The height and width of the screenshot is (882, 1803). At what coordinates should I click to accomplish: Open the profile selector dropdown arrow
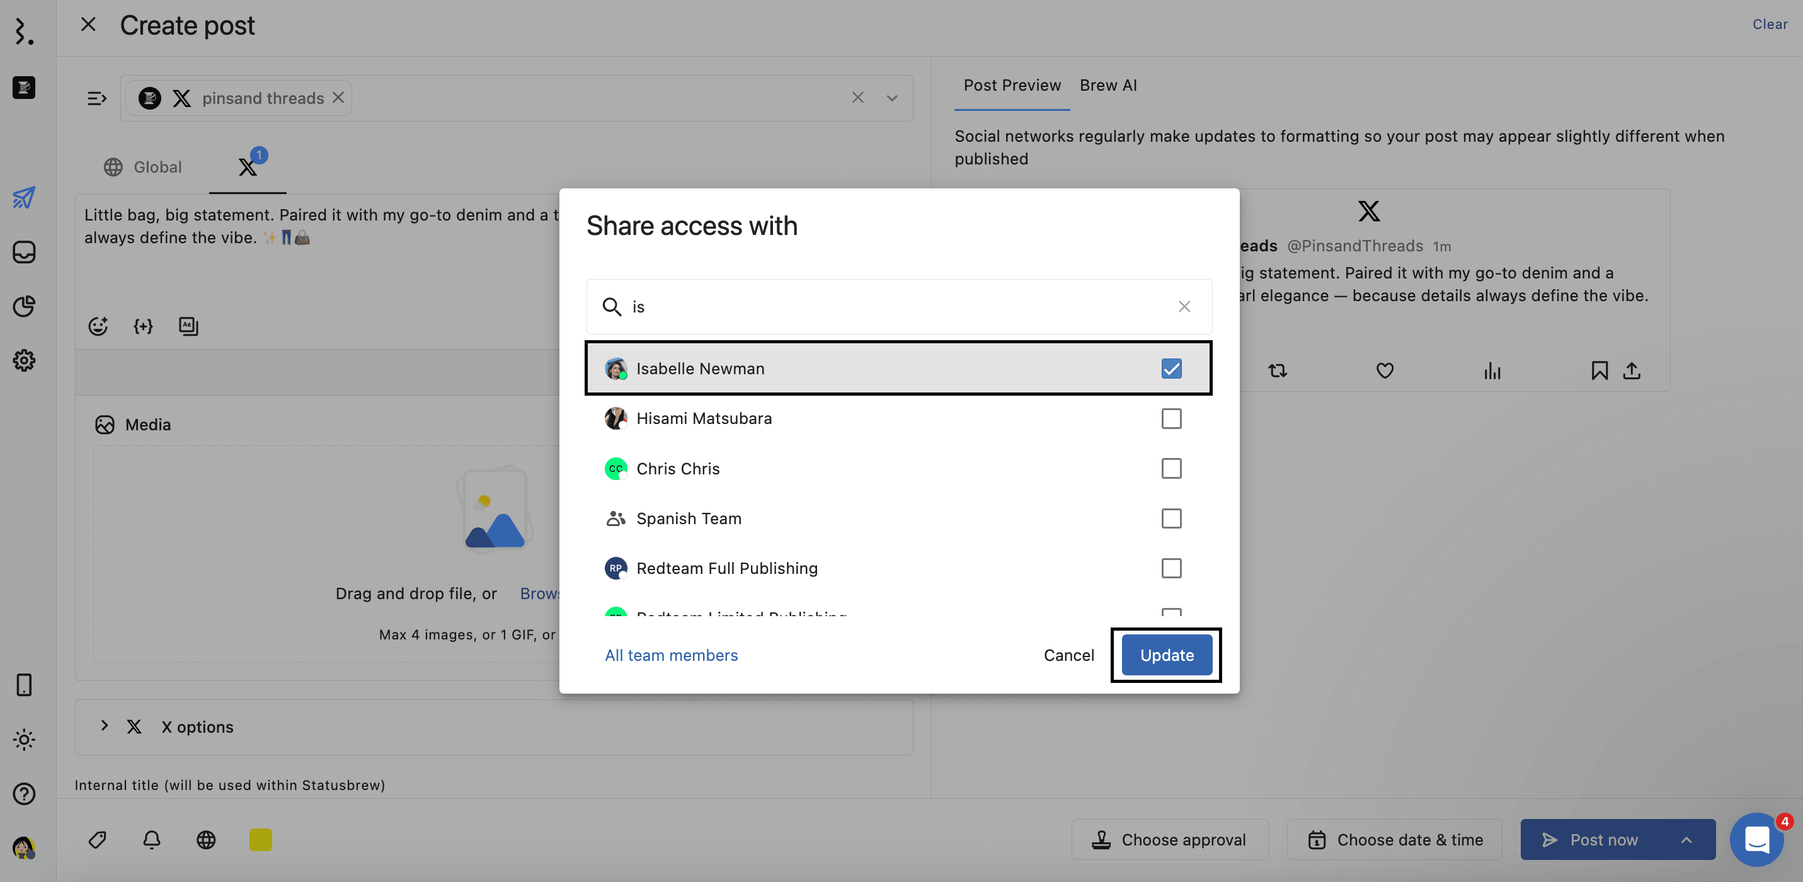point(891,98)
